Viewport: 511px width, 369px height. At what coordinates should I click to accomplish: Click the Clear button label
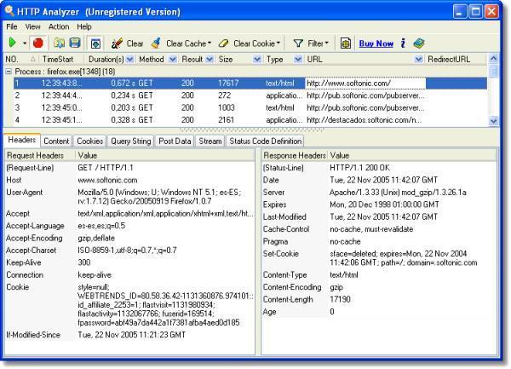coord(135,43)
